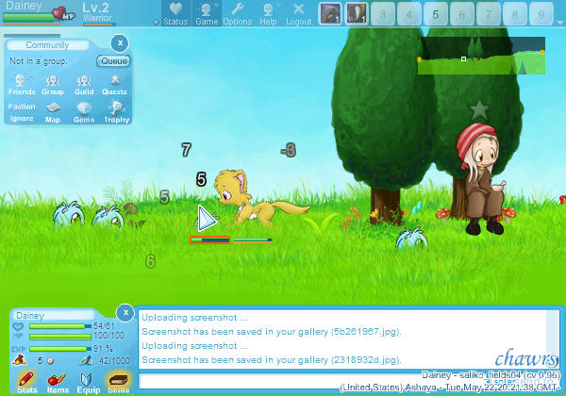Open the Help menu

click(268, 14)
